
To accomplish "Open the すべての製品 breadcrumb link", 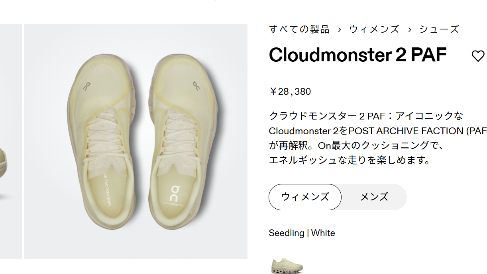I will point(299,29).
